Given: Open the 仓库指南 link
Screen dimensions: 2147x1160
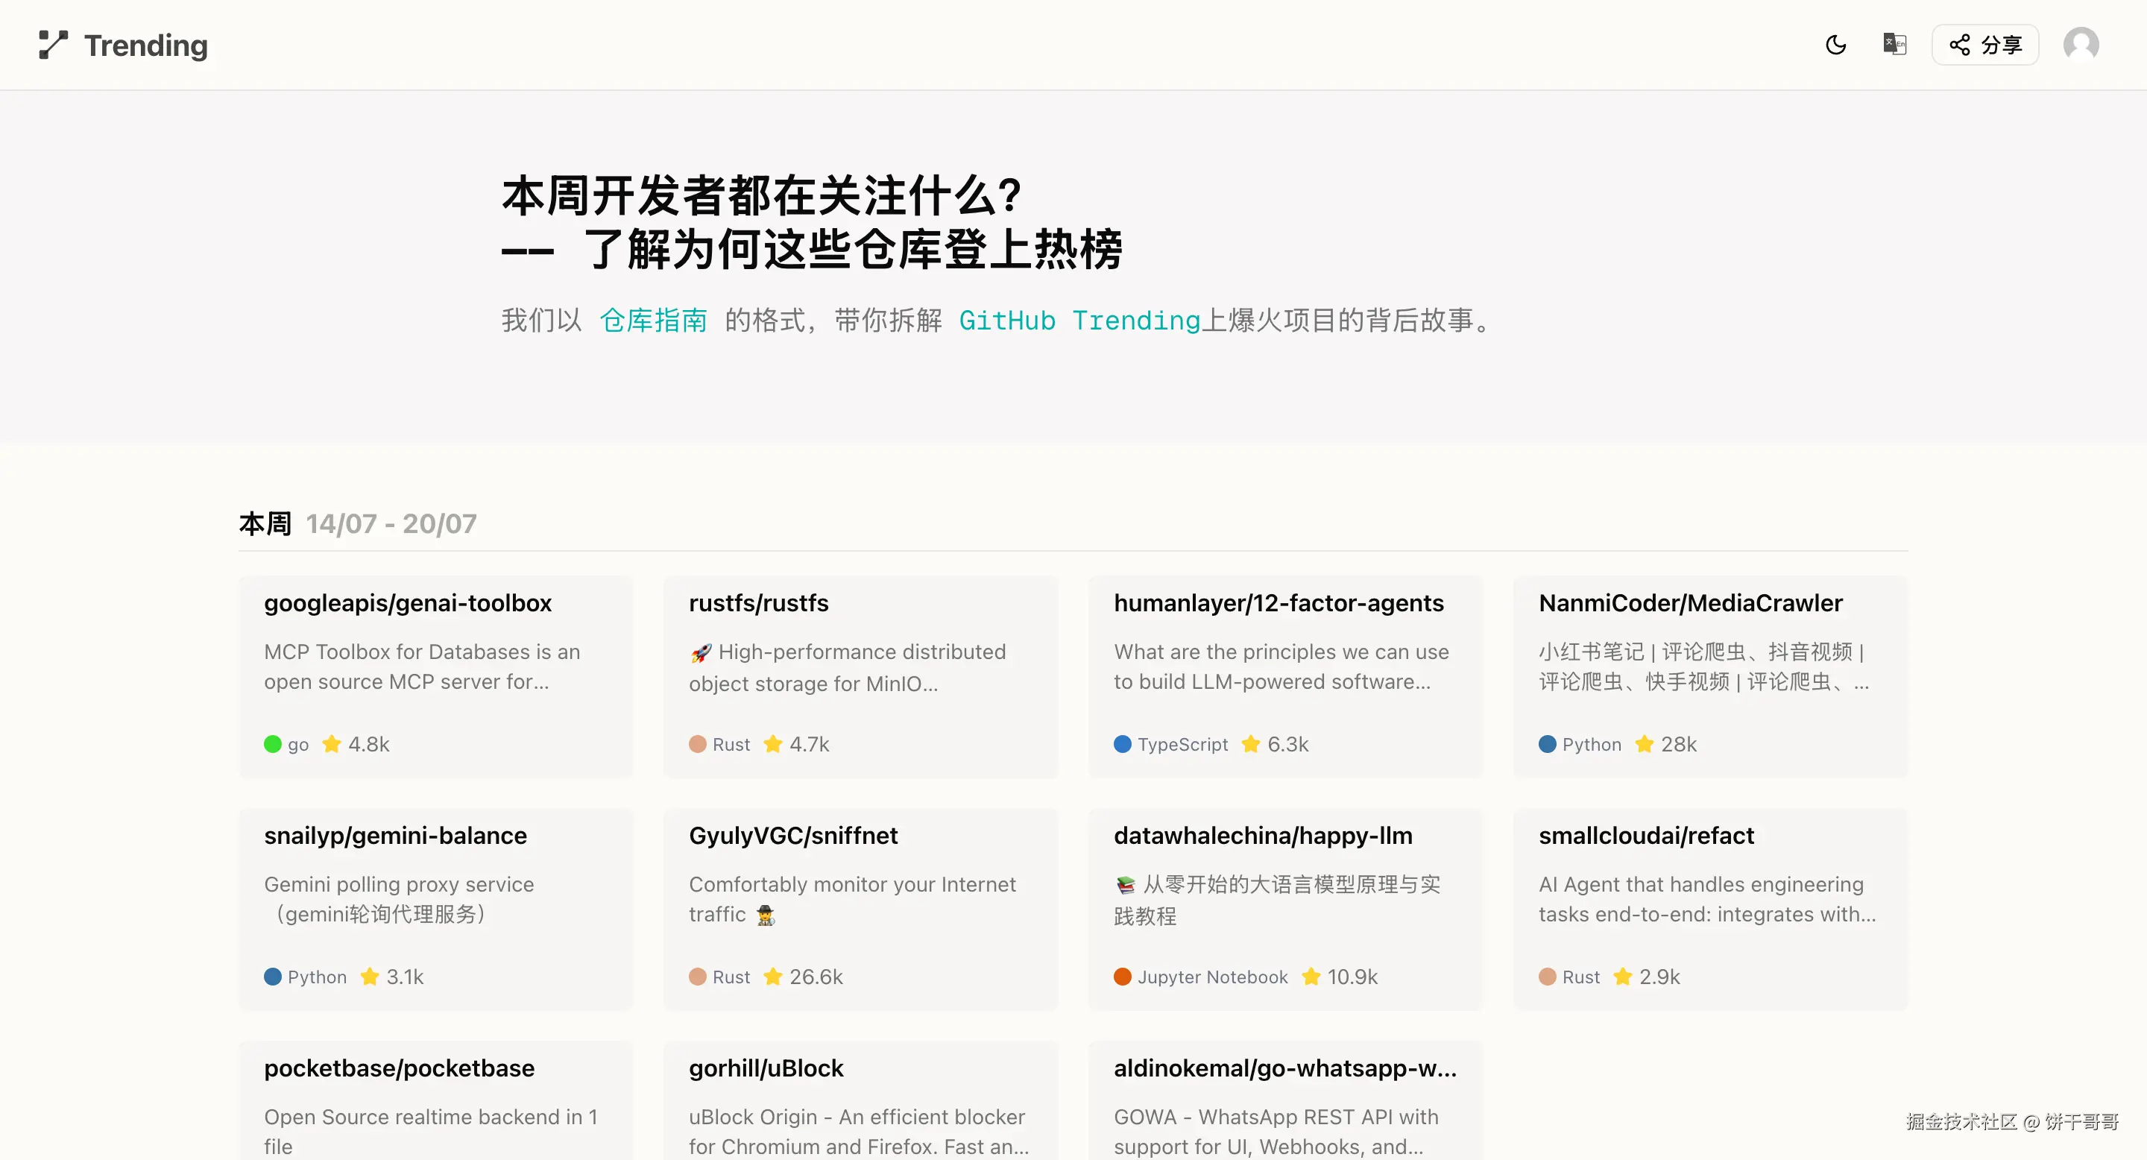Looking at the screenshot, I should click(654, 320).
